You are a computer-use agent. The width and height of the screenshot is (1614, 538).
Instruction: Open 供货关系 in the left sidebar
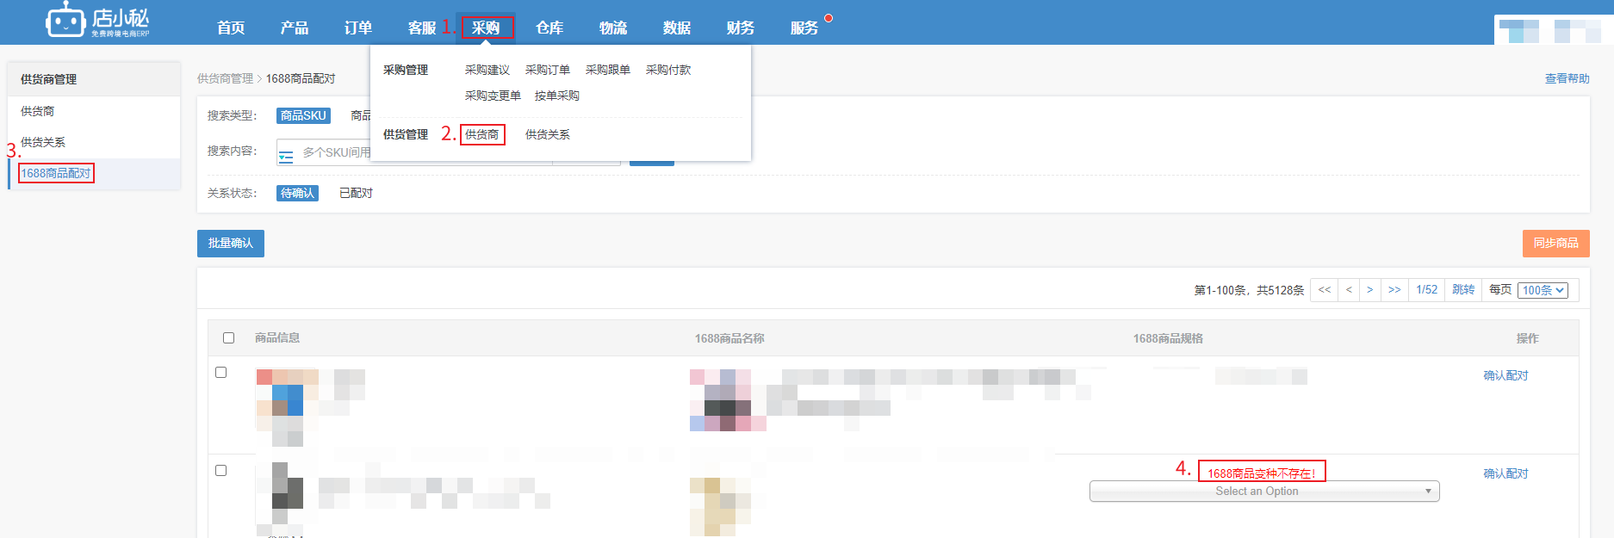(43, 142)
